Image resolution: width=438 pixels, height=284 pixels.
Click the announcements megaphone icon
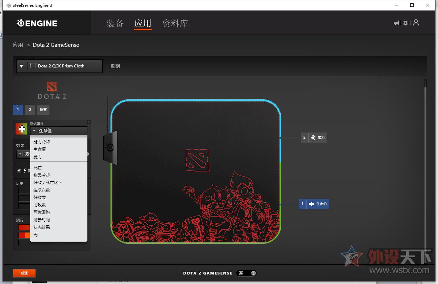point(396,23)
